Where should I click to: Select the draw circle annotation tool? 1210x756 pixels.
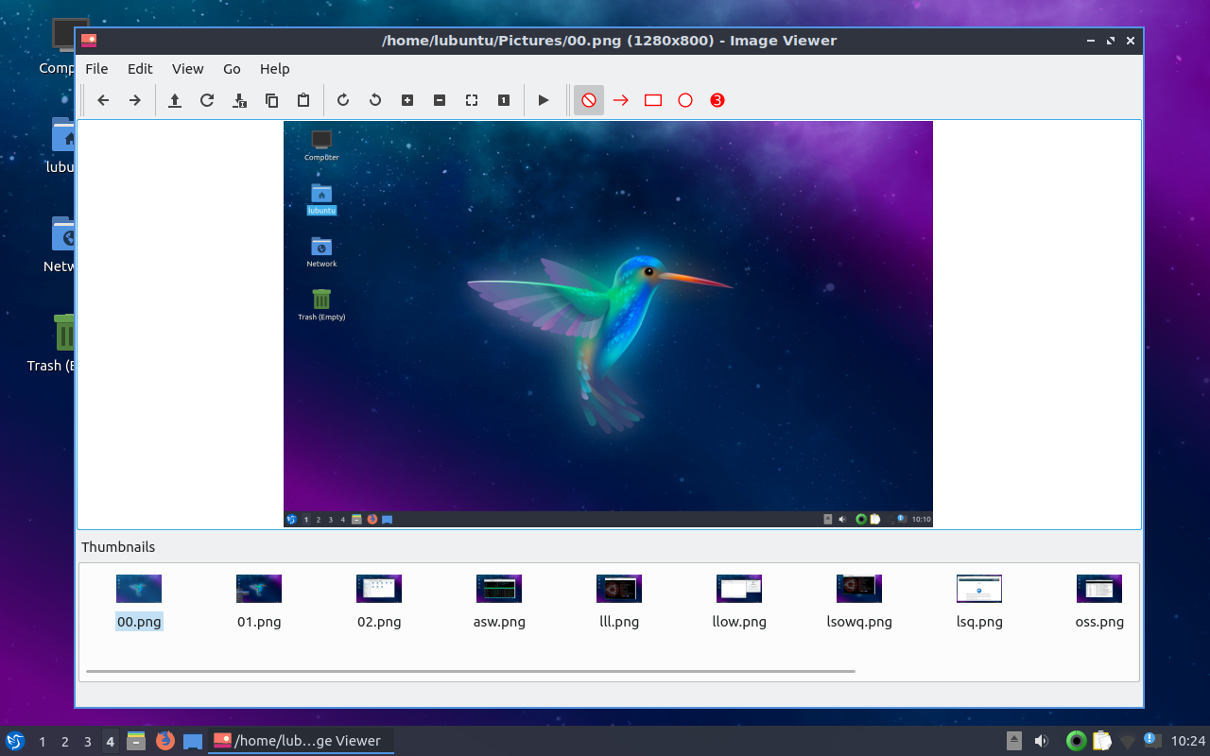(x=685, y=100)
